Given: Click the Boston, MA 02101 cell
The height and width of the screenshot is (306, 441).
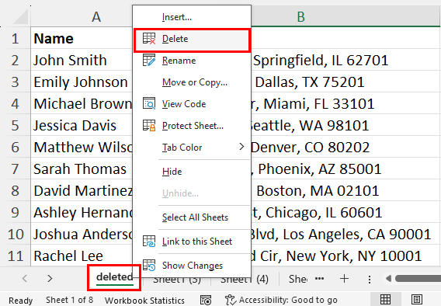Looking at the screenshot, I should 346,191.
